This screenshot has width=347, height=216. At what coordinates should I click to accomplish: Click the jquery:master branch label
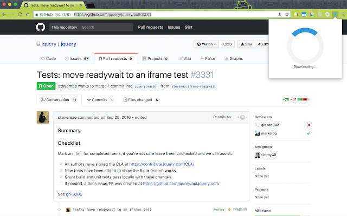pos(146,86)
